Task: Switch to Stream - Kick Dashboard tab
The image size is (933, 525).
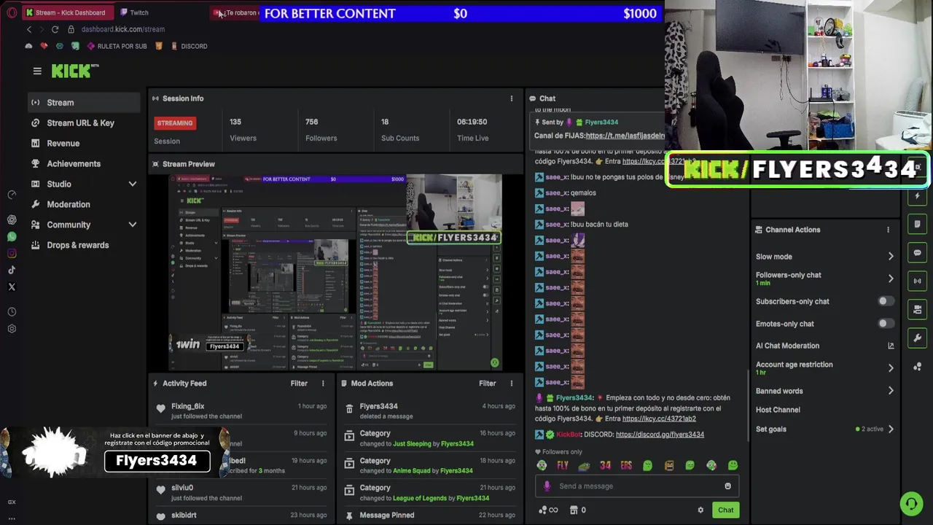Action: (66, 12)
